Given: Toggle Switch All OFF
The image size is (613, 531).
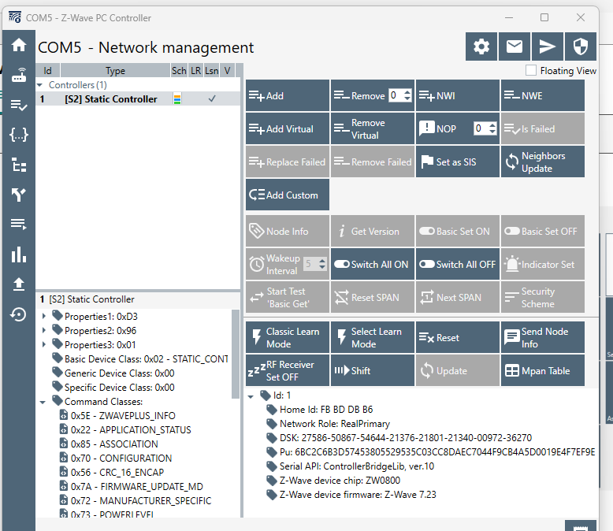Looking at the screenshot, I should pyautogui.click(x=457, y=265).
